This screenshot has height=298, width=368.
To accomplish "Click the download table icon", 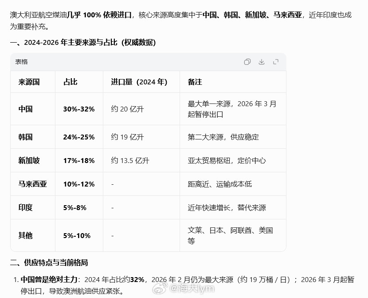I will point(262,62).
